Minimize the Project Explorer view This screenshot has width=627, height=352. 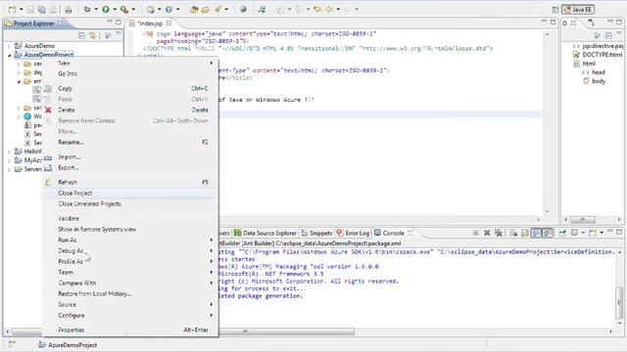(109, 22)
